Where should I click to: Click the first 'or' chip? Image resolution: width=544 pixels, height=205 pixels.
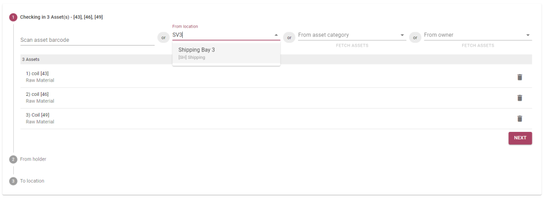point(164,38)
